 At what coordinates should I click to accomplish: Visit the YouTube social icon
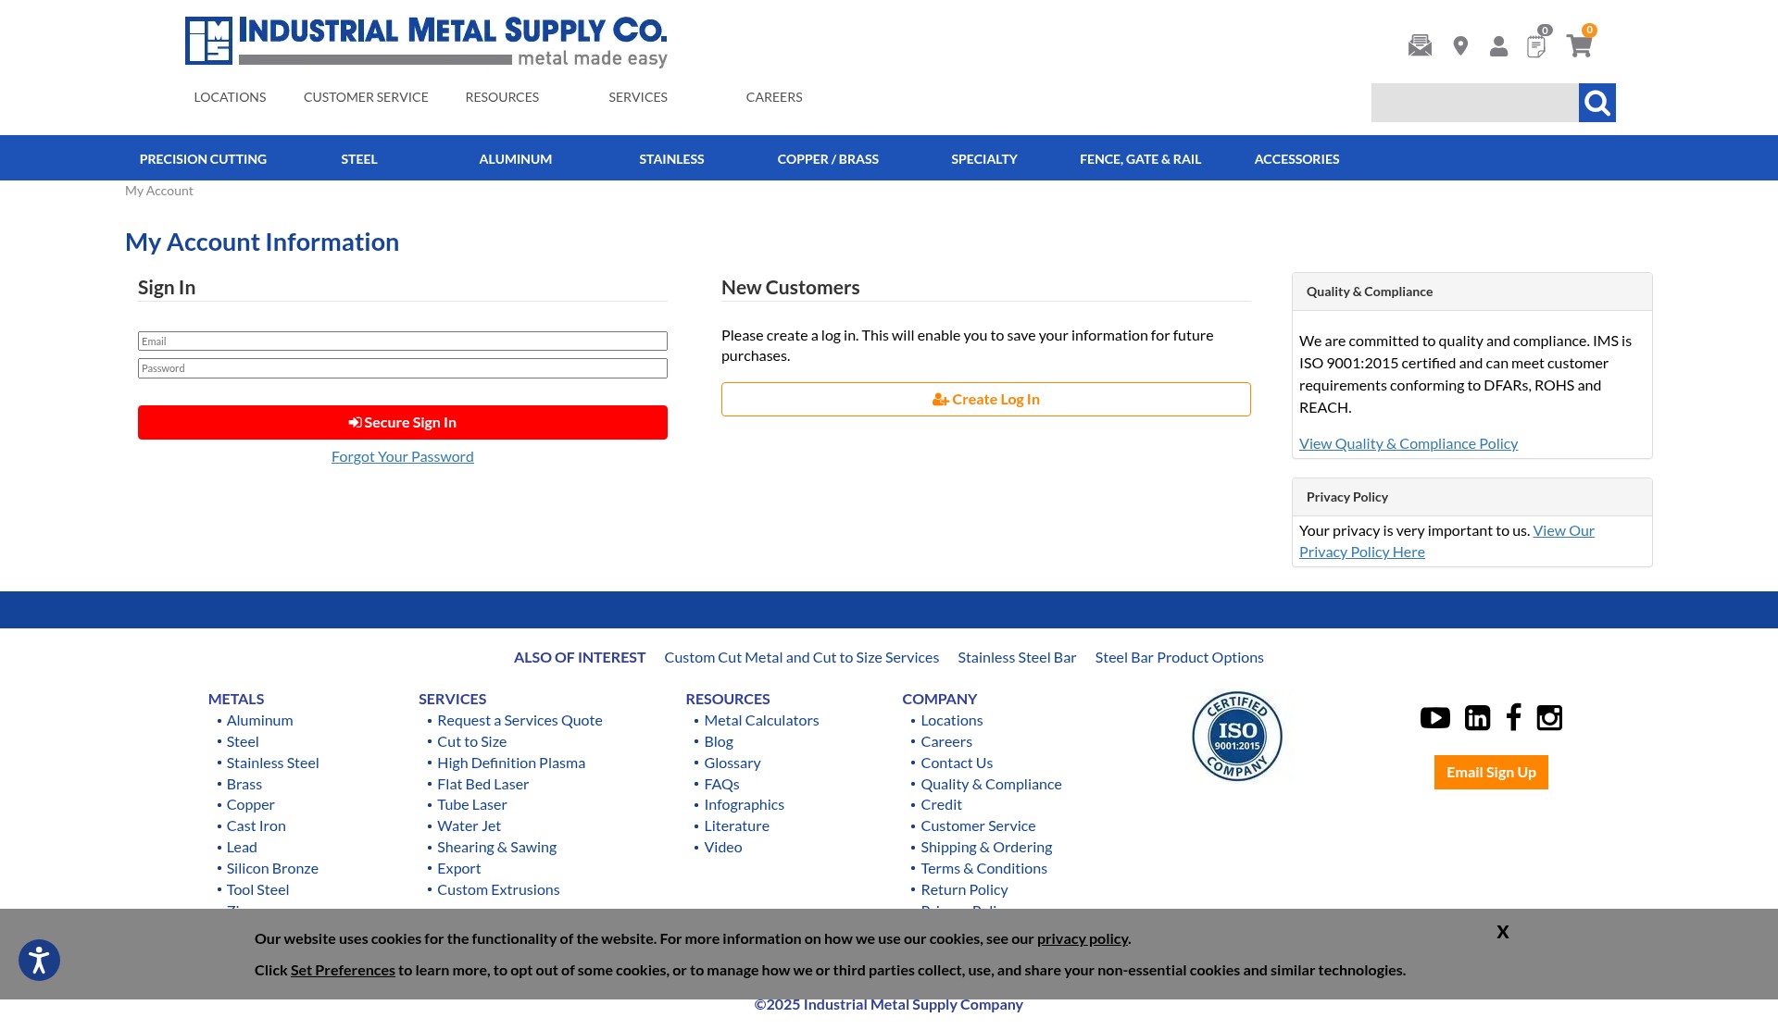coord(1435,718)
